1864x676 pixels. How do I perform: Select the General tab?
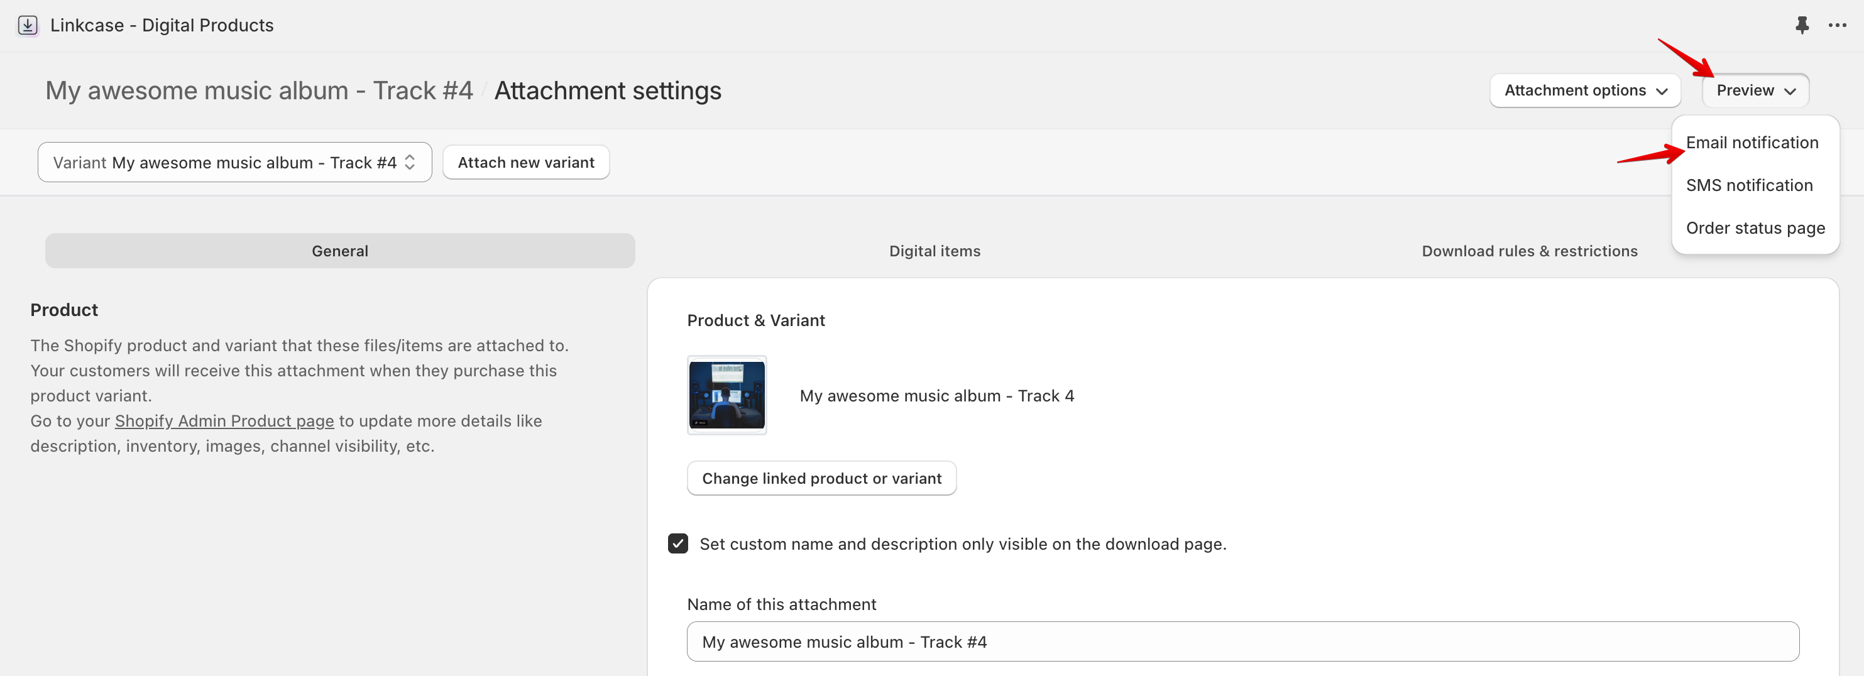click(x=339, y=251)
